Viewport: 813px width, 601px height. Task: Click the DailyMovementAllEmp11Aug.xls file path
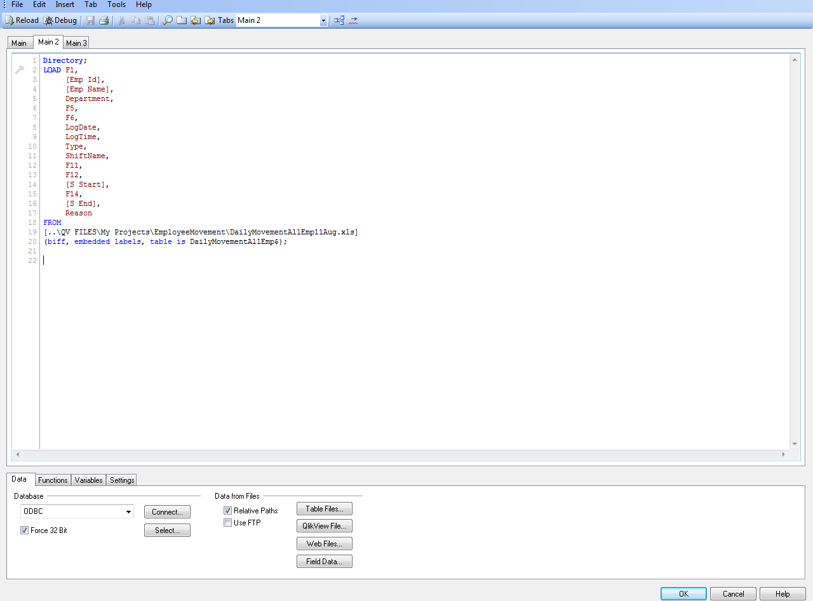(201, 232)
